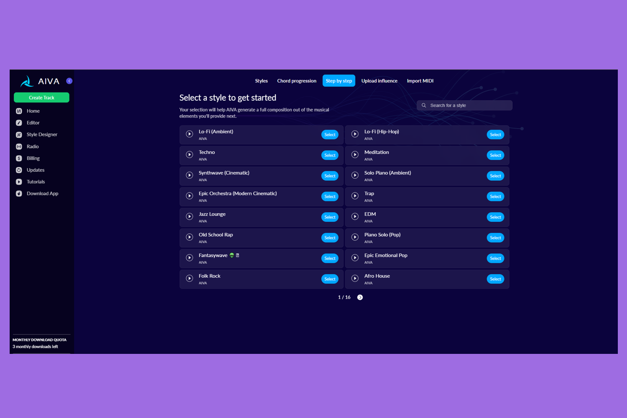Play the Afro House preview
This screenshot has width=627, height=418.
tap(355, 279)
